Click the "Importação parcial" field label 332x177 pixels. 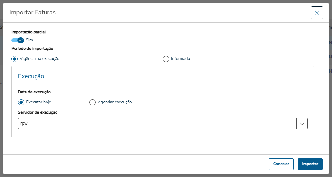pos(28,32)
